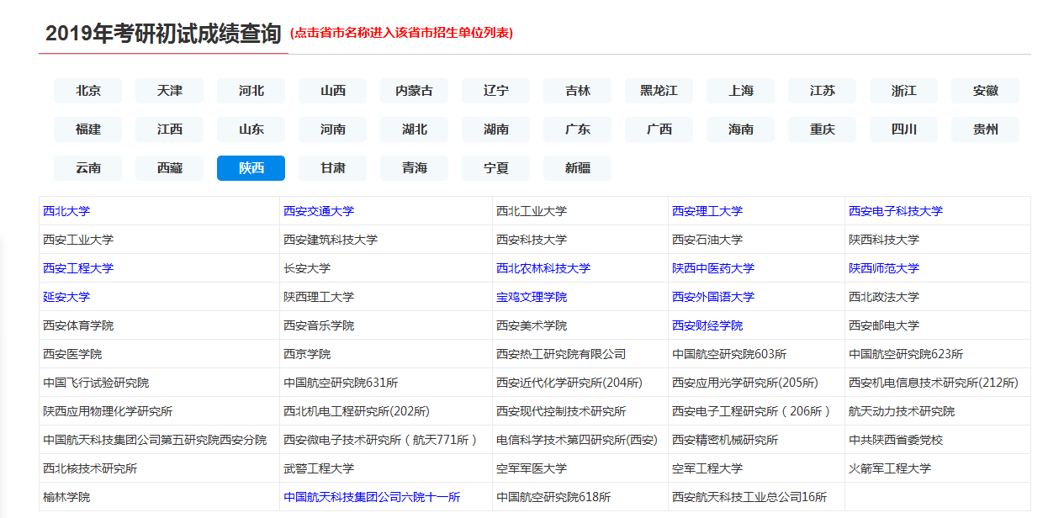Select the highlighted 陕西 province button

tap(251, 167)
